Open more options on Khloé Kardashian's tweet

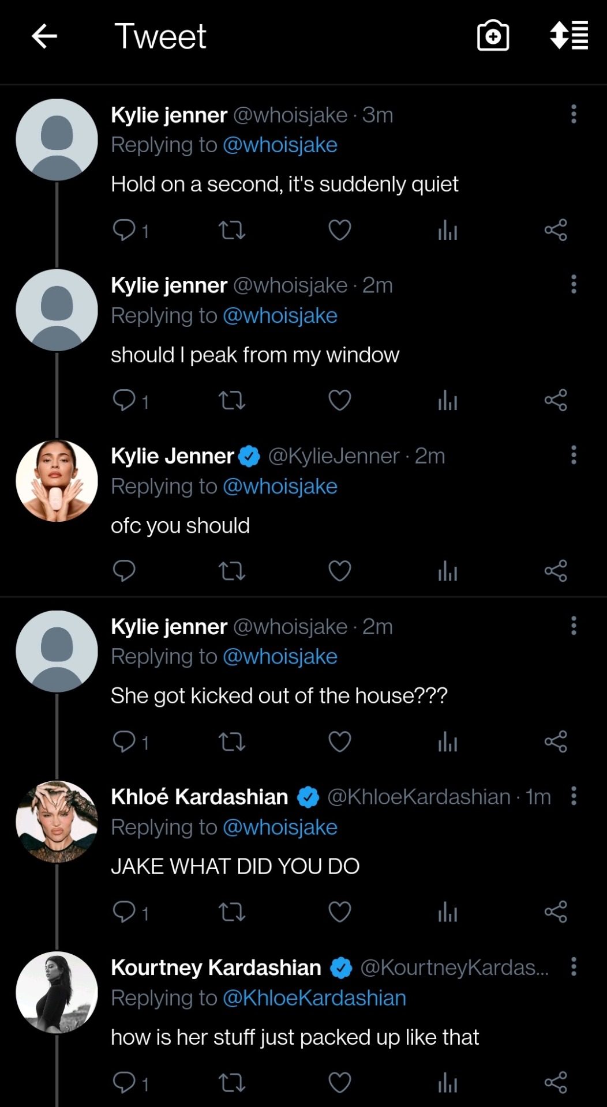[x=573, y=796]
